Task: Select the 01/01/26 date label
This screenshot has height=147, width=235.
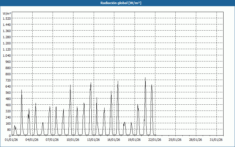Action: [x=12, y=140]
